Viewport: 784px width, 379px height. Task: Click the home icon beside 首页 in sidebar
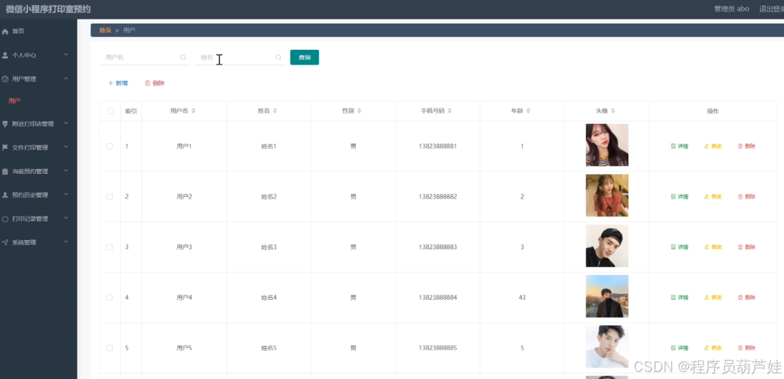5,31
